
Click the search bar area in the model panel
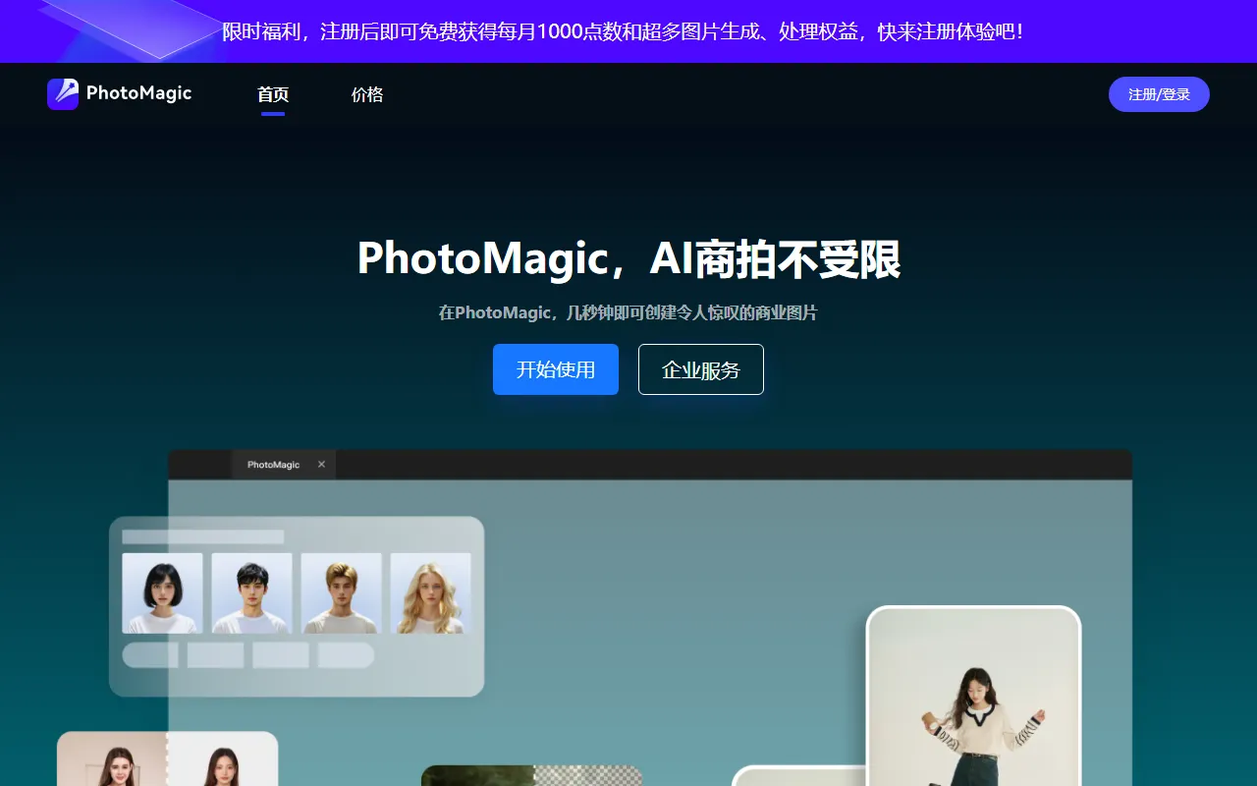pyautogui.click(x=203, y=536)
